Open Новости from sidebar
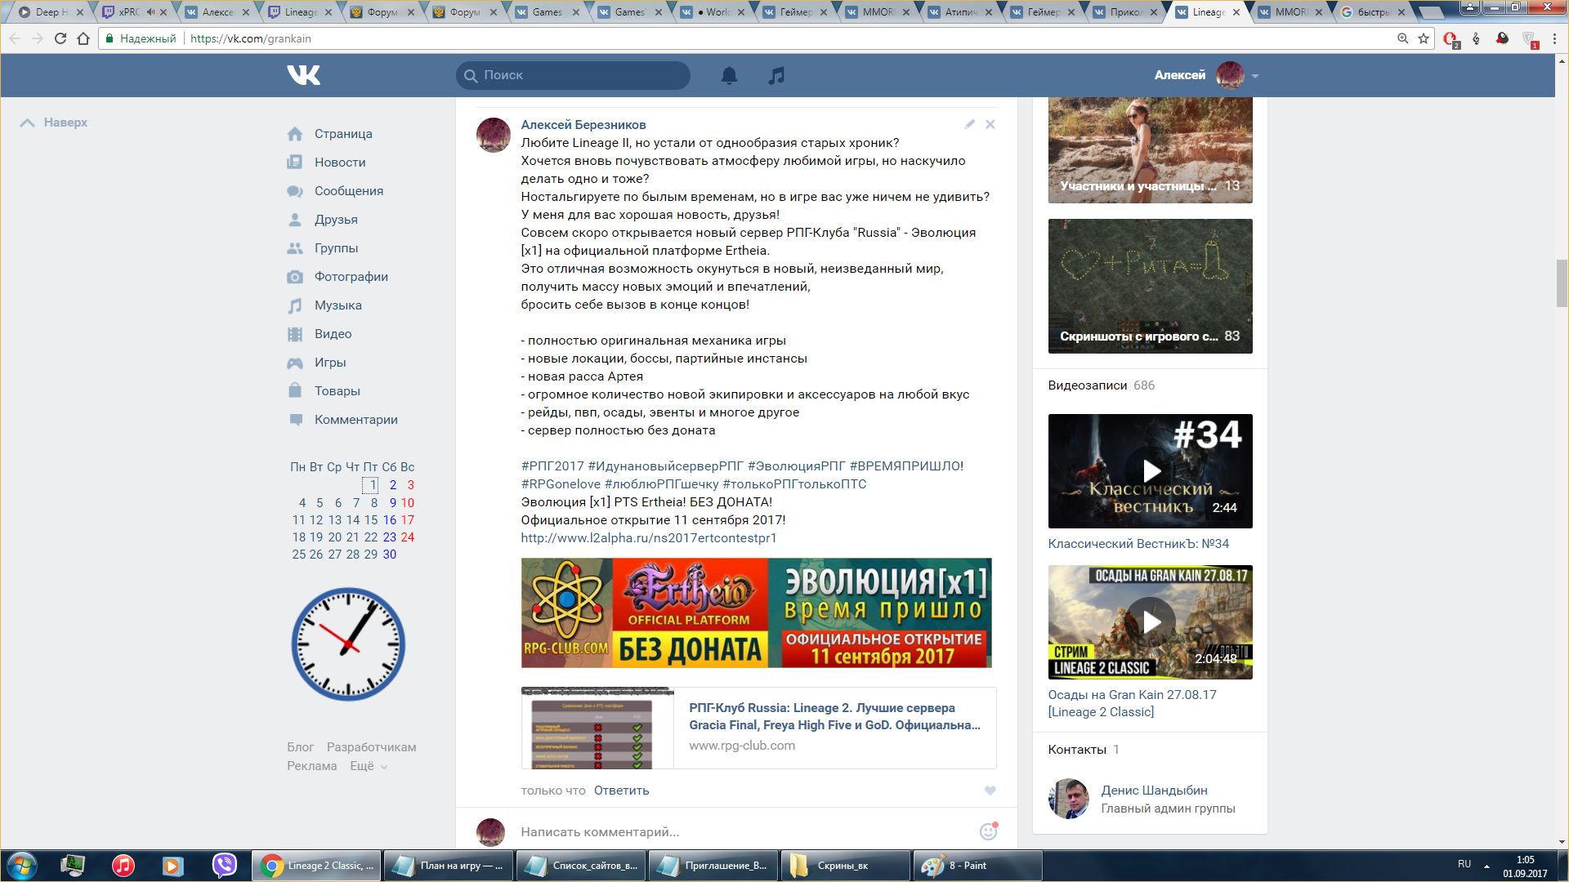This screenshot has height=882, width=1569. 340,163
